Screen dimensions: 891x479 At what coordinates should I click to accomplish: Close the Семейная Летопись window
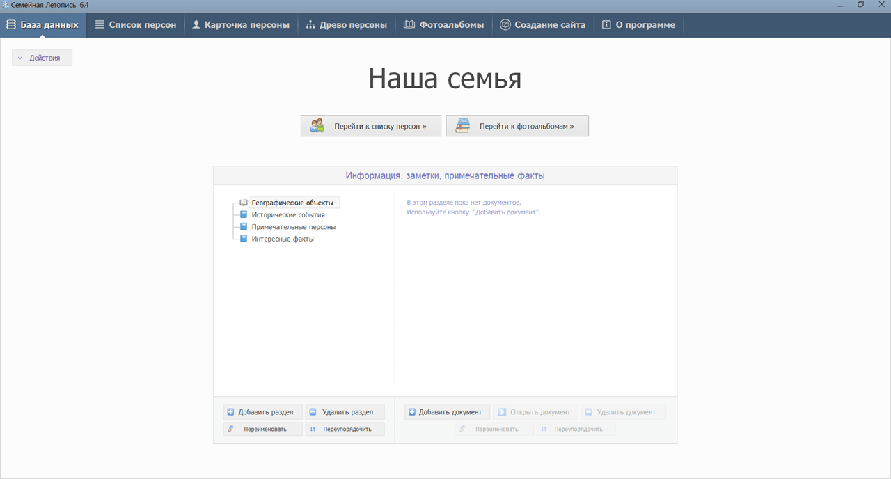pos(881,4)
